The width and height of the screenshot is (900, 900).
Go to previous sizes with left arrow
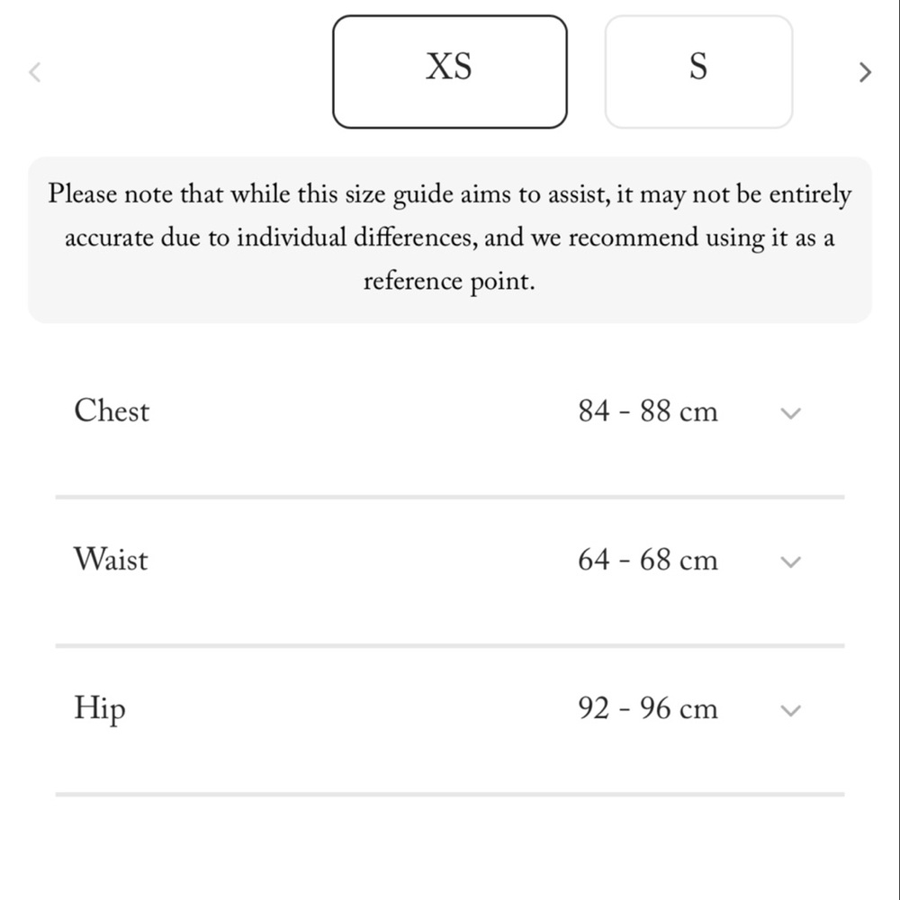[35, 72]
